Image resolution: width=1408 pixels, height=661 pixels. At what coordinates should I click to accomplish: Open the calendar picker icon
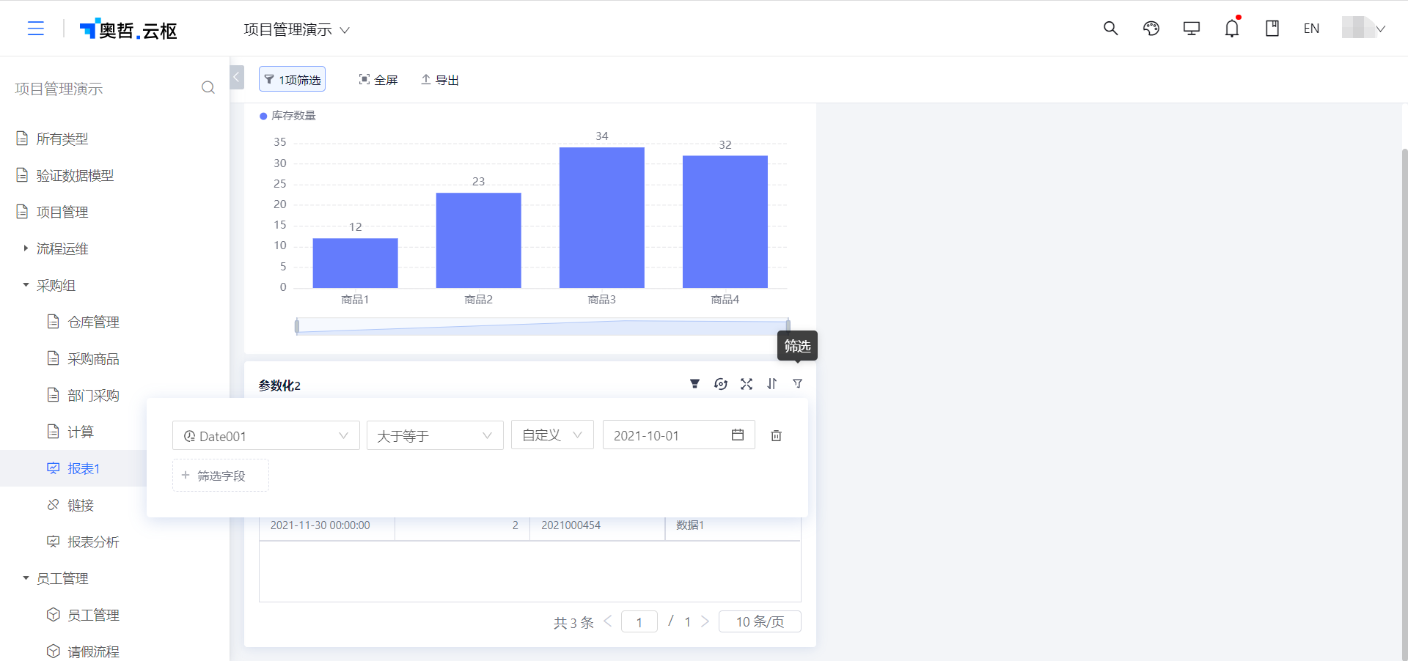(x=738, y=435)
